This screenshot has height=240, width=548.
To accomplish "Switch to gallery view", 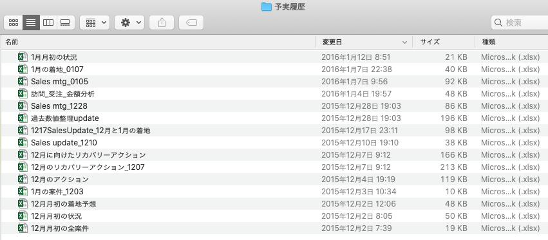I will click(66, 23).
